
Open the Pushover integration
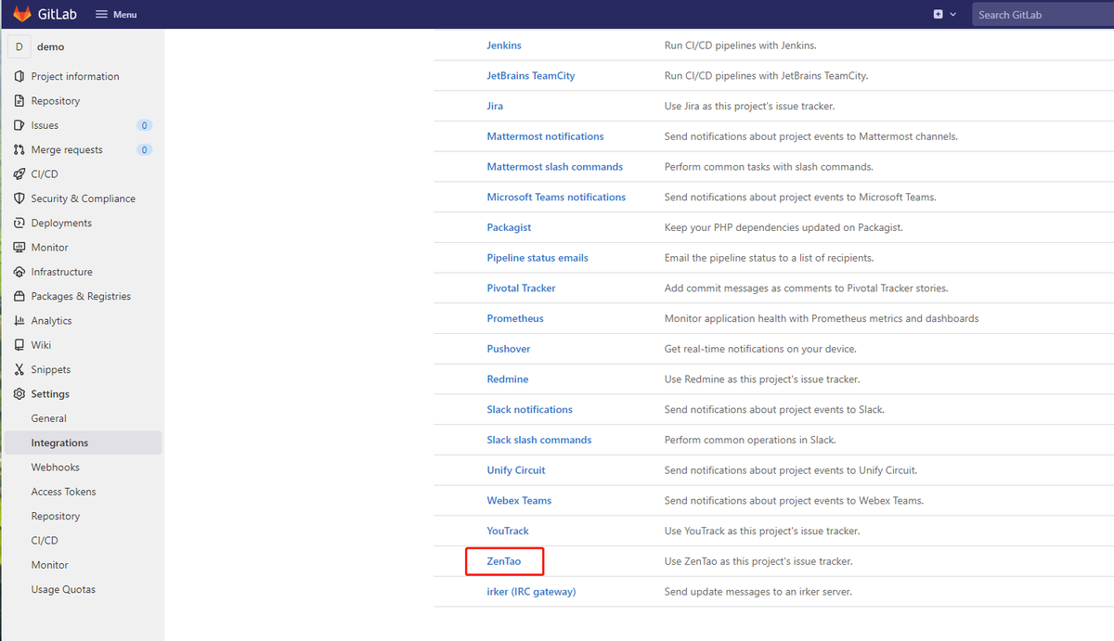click(x=509, y=349)
